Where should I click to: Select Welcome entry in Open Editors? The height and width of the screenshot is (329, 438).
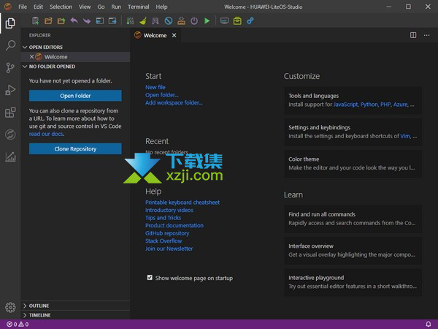coord(75,57)
